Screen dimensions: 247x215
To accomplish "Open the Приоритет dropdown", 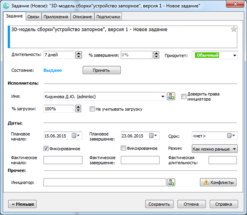I will [x=234, y=55].
